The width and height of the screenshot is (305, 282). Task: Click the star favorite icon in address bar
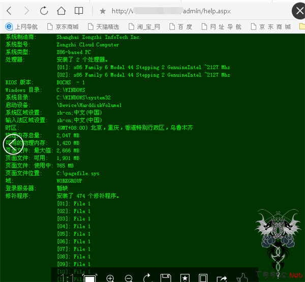click(103, 11)
